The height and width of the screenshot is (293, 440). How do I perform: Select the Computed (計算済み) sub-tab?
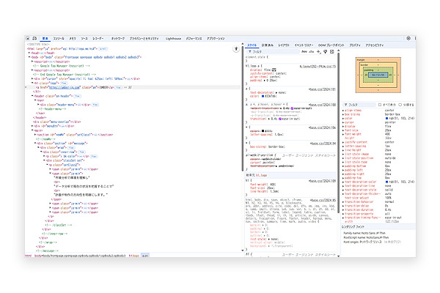pos(268,45)
